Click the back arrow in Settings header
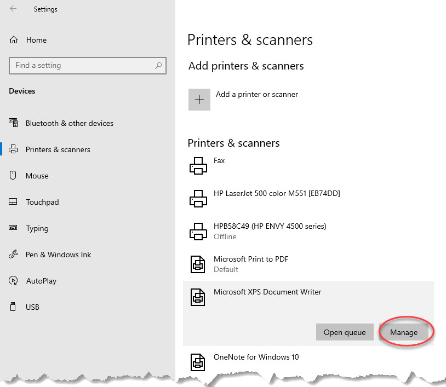Image resolution: width=446 pixels, height=387 pixels. coord(13,9)
